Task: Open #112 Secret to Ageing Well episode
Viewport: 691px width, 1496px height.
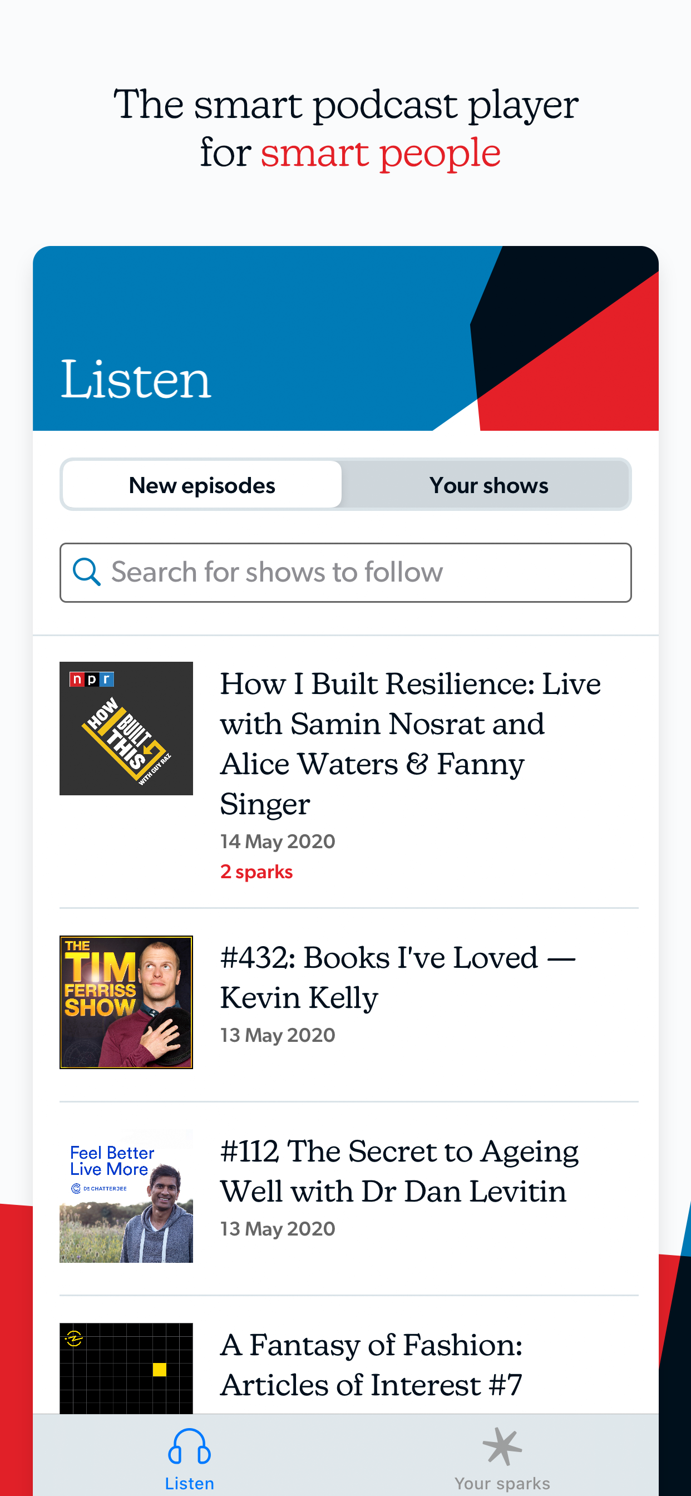Action: 399,1172
